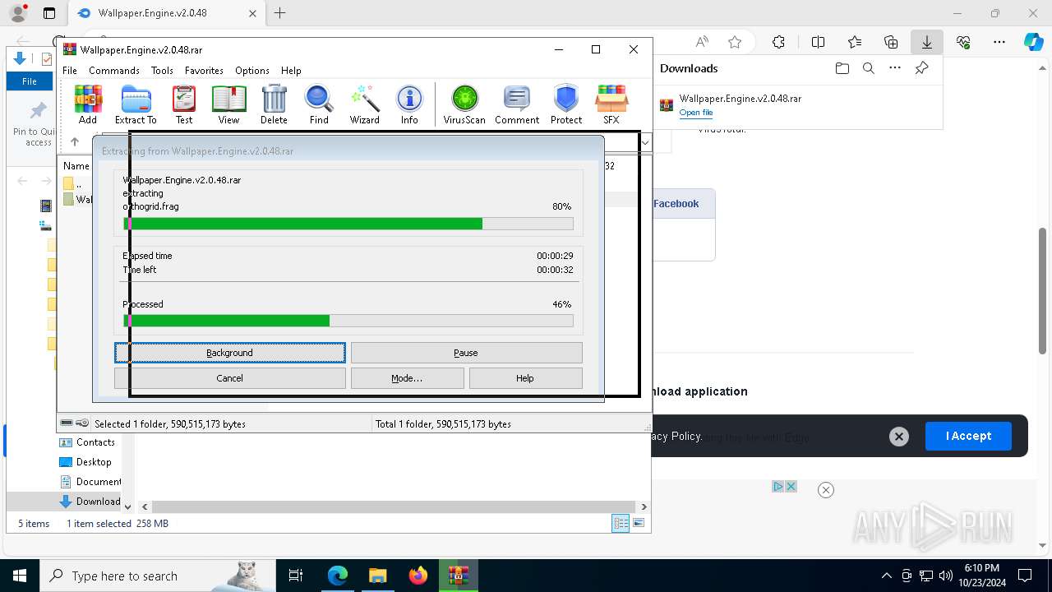Open the Wizard wand tool

[x=364, y=104]
